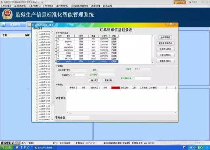Screen dimensions: 210x150
Task: Tick the checkbox beside psd2017-03-09
Action: click(37, 42)
